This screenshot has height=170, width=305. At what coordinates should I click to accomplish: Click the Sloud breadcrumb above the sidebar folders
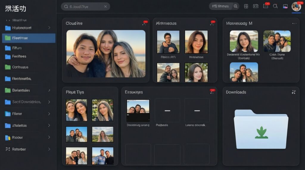pos(19,20)
